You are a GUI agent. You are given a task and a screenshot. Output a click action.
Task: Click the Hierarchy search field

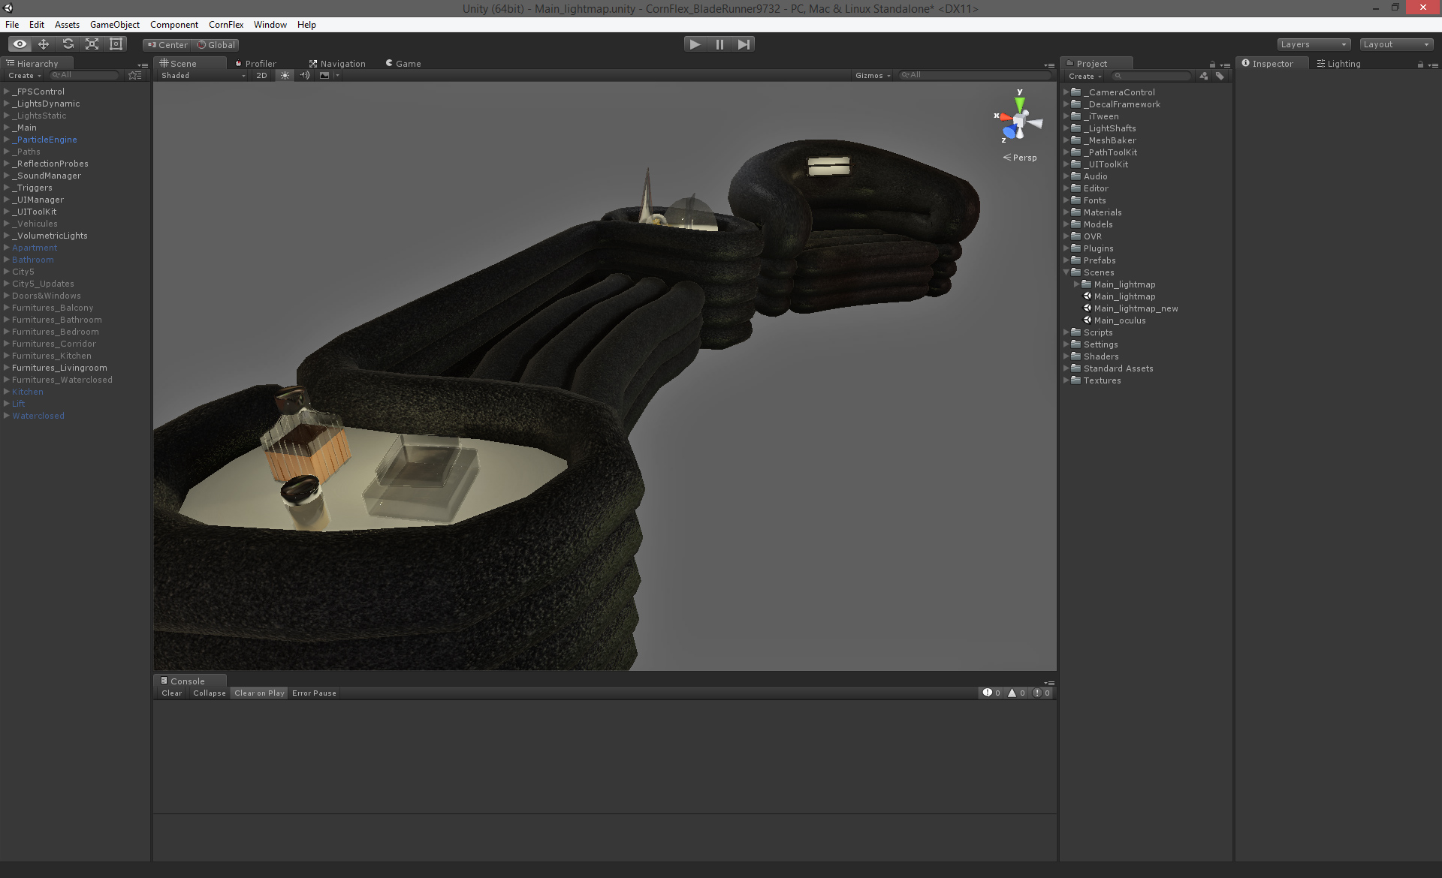(x=84, y=75)
